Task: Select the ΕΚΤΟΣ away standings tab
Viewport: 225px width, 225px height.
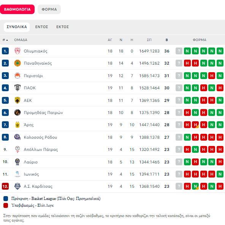Action: pos(63,27)
